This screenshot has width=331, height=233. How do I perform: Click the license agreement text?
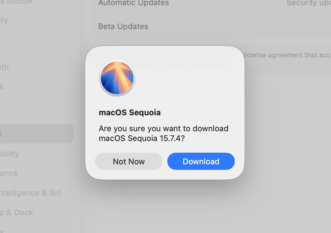[286, 55]
